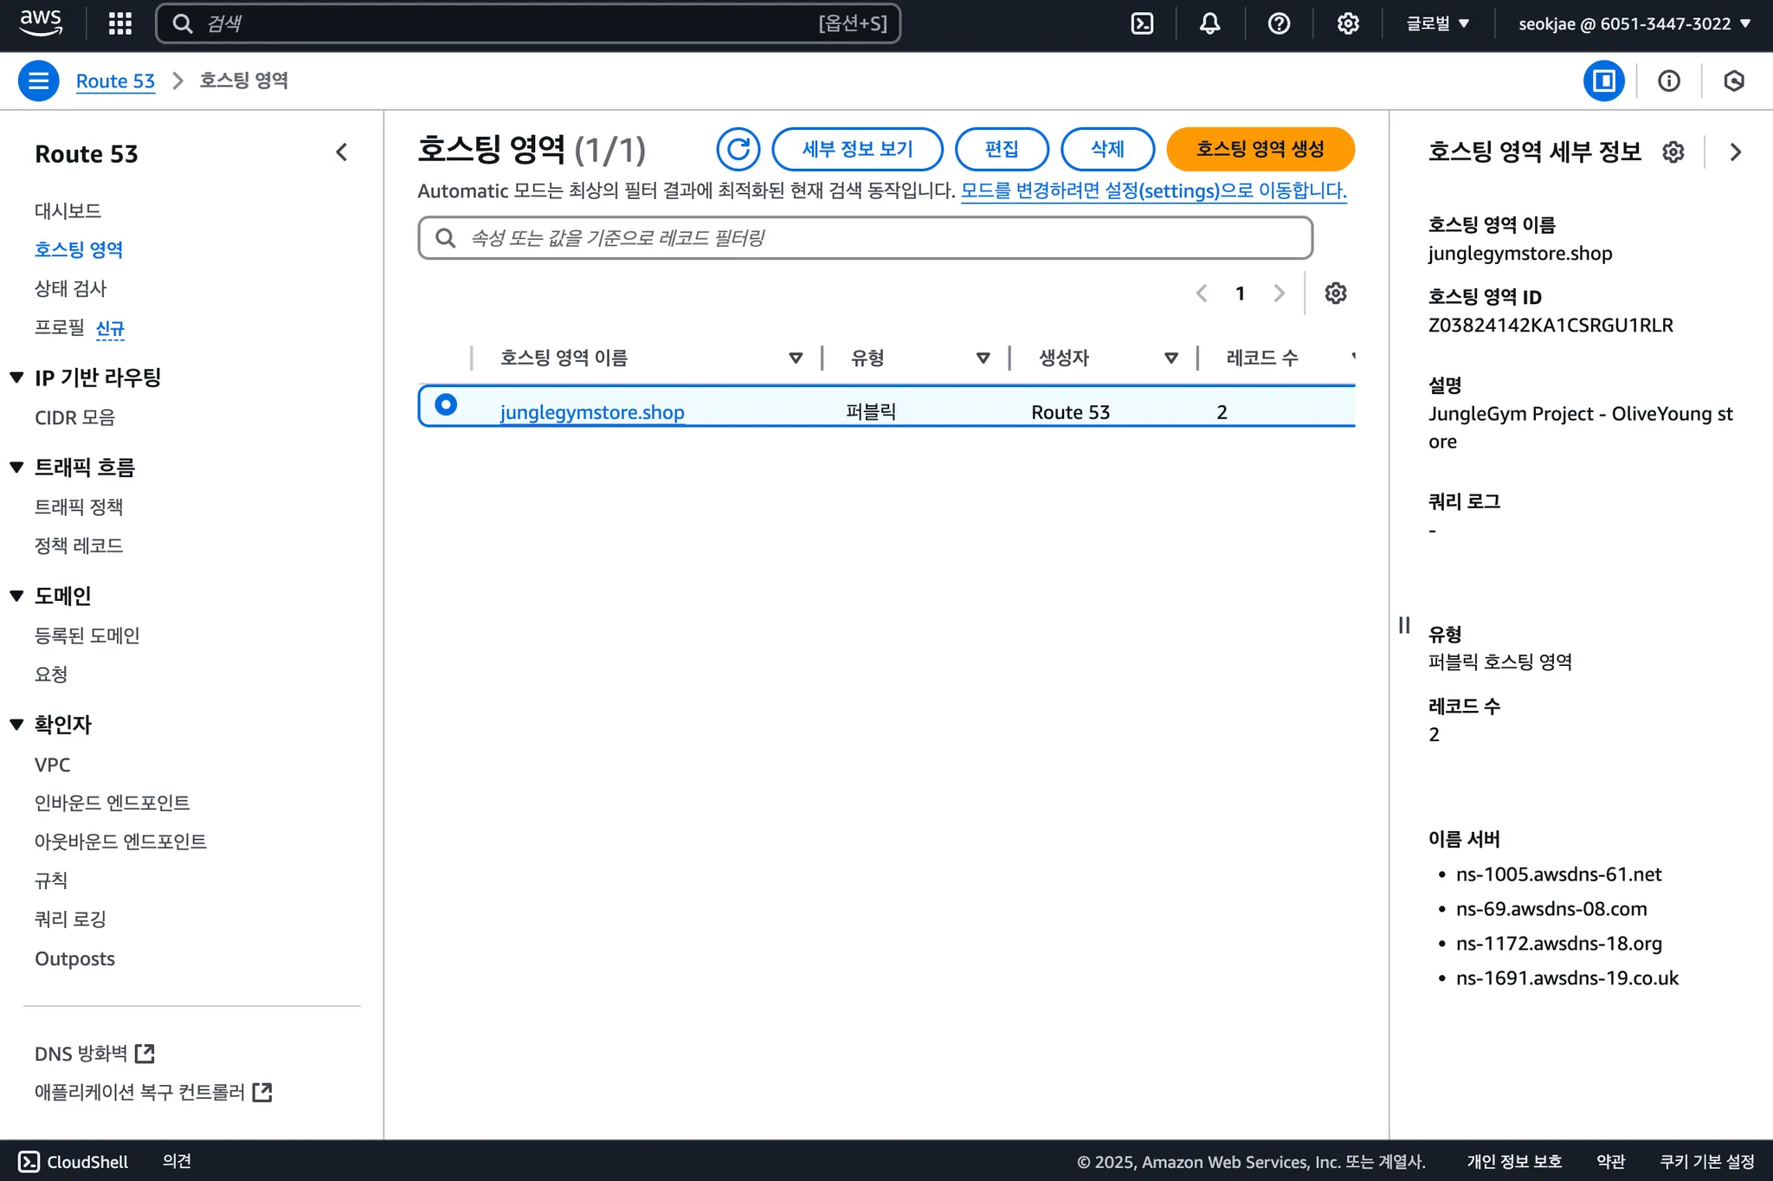Open the help question mark menu

click(1279, 23)
